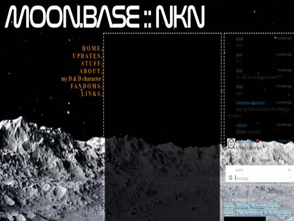The height and width of the screenshot is (221, 294).
Task: Click message 'Yo, why you pirating my work???'
Action: click(259, 77)
